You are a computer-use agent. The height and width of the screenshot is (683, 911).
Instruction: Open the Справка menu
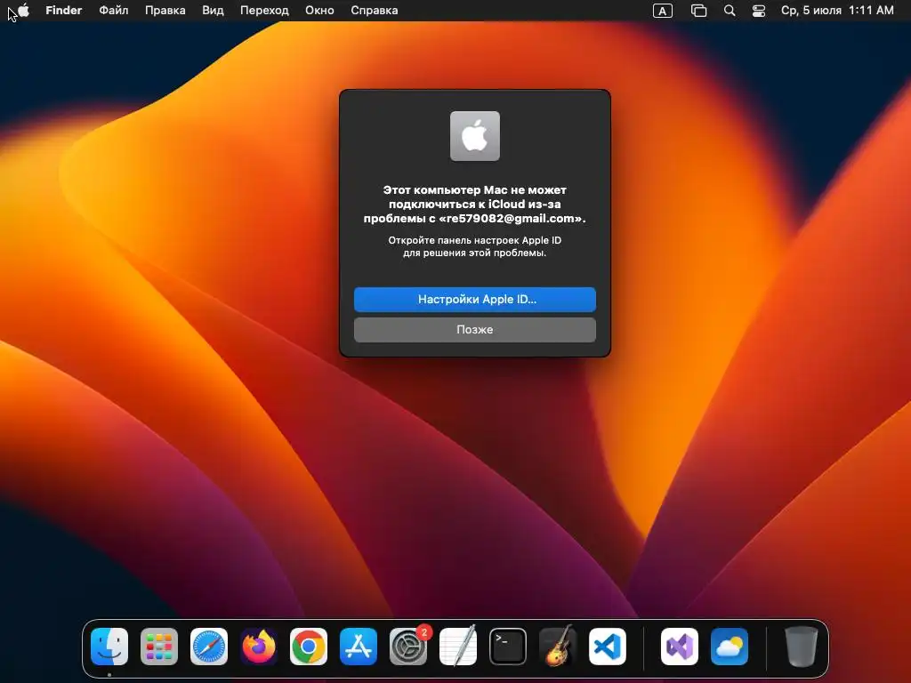[375, 11]
